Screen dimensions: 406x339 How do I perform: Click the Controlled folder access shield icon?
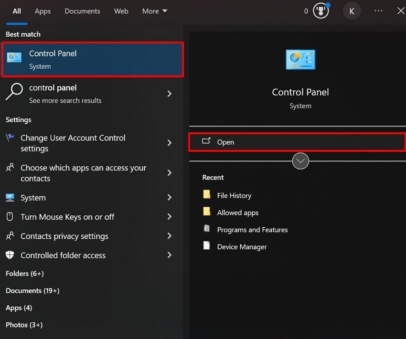pos(10,255)
